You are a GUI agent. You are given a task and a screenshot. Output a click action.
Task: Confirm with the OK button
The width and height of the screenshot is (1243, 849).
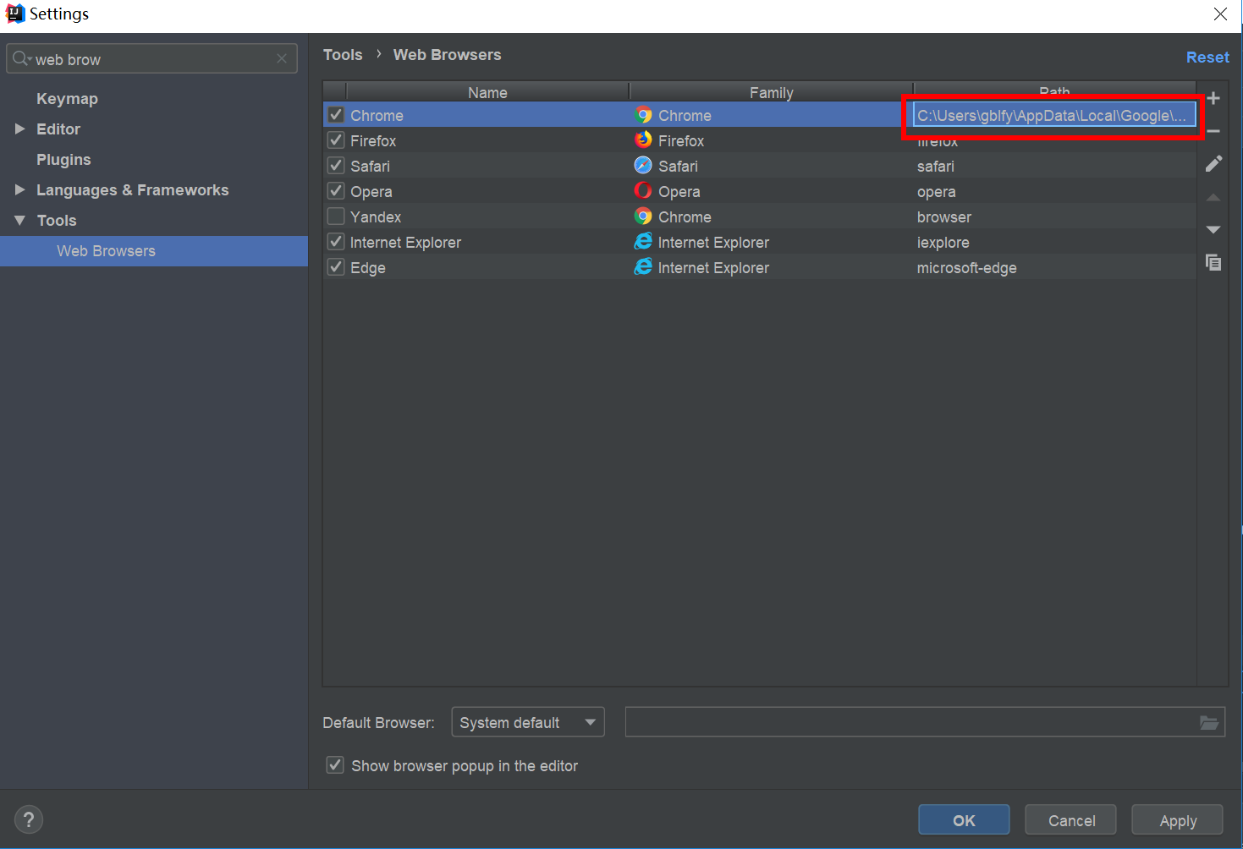[x=964, y=820]
